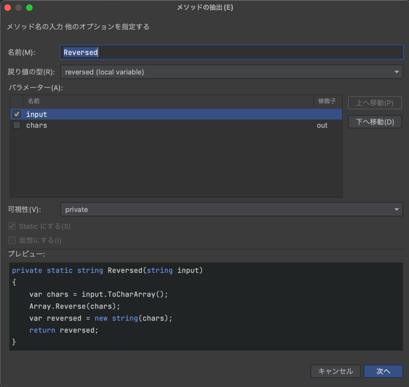Click the 上へ移動(P) button

375,103
